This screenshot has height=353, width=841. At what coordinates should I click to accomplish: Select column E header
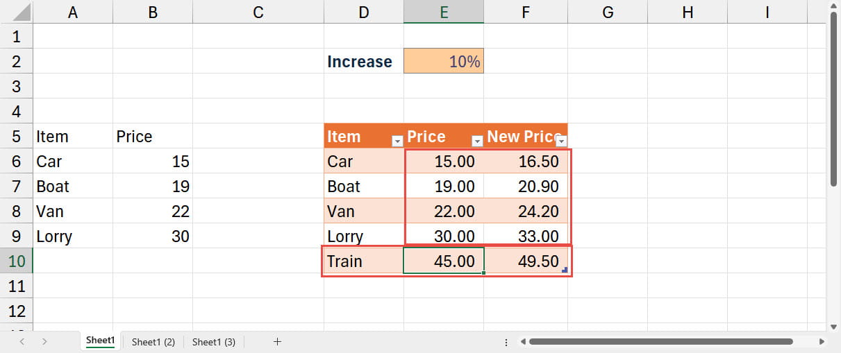click(x=444, y=12)
